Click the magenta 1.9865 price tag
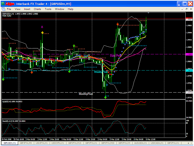This screenshot has height=146, width=194. [x=189, y=54]
